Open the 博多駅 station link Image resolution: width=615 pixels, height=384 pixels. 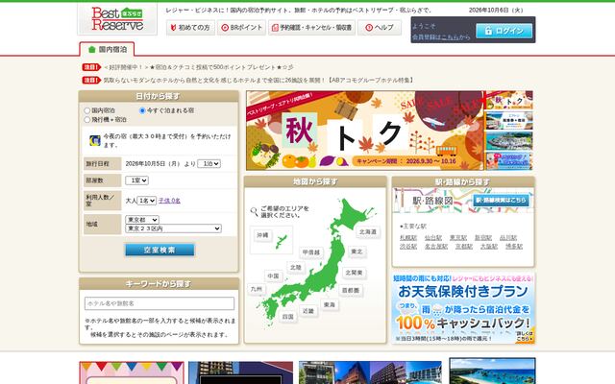[x=514, y=247]
